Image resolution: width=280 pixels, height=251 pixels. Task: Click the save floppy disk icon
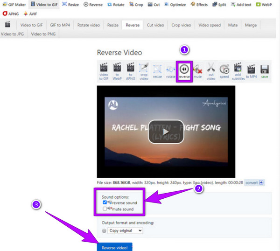pyautogui.click(x=265, y=71)
